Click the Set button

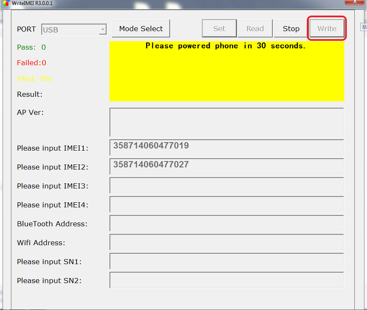(x=219, y=29)
